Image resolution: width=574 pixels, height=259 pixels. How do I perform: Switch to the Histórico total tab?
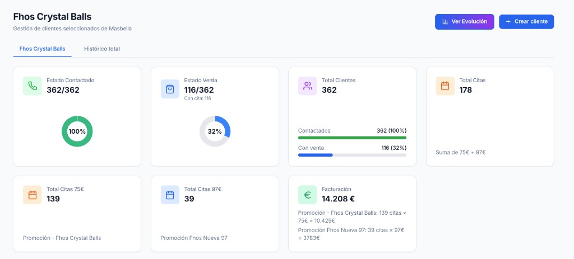coord(102,49)
